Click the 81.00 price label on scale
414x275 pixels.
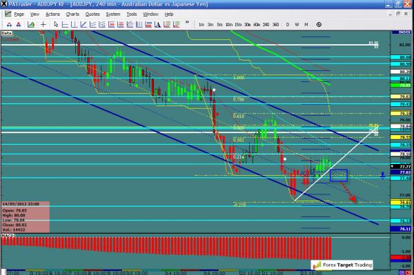(x=405, y=45)
